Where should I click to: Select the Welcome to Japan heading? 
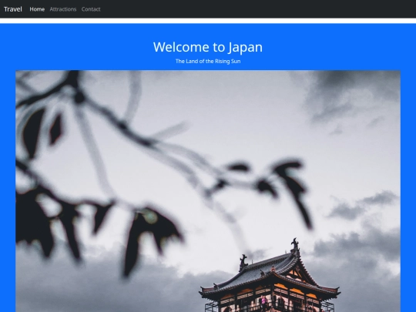[x=208, y=47]
